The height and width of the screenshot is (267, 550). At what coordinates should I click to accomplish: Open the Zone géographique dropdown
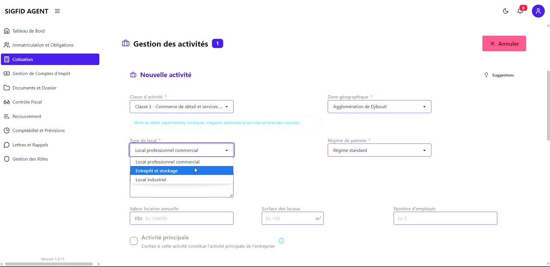click(x=379, y=106)
